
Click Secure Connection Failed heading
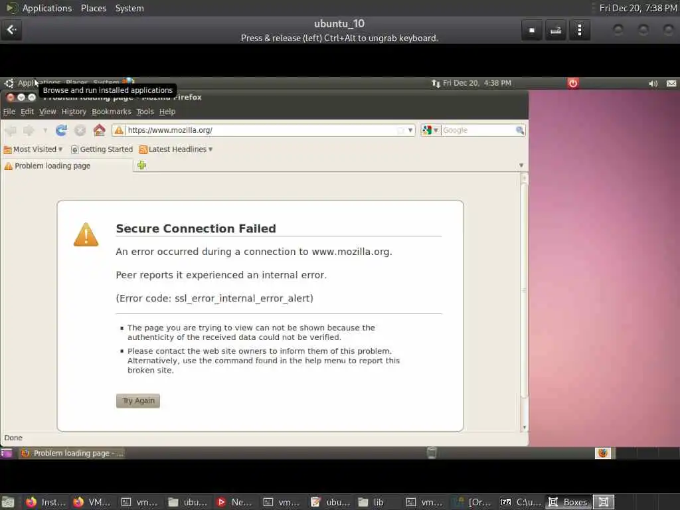click(196, 228)
